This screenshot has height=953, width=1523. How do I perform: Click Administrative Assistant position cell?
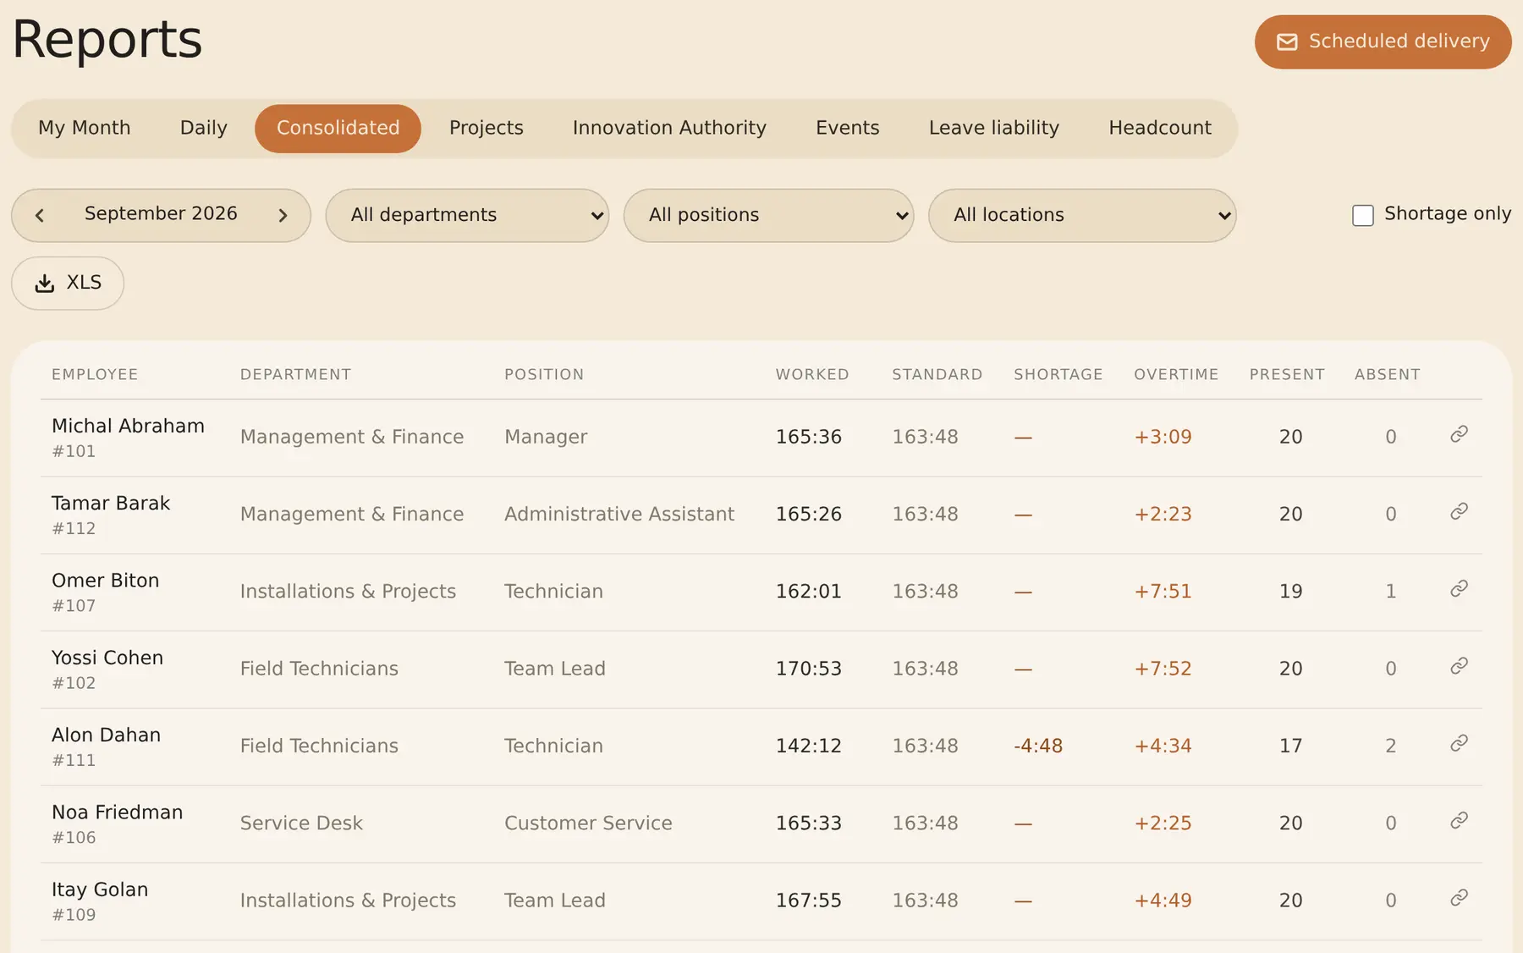(619, 514)
